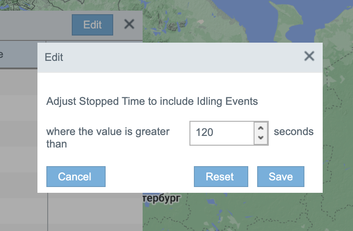Click the partially visible table column header
Image resolution: width=353 pixels, height=231 pixels.
tap(18, 55)
